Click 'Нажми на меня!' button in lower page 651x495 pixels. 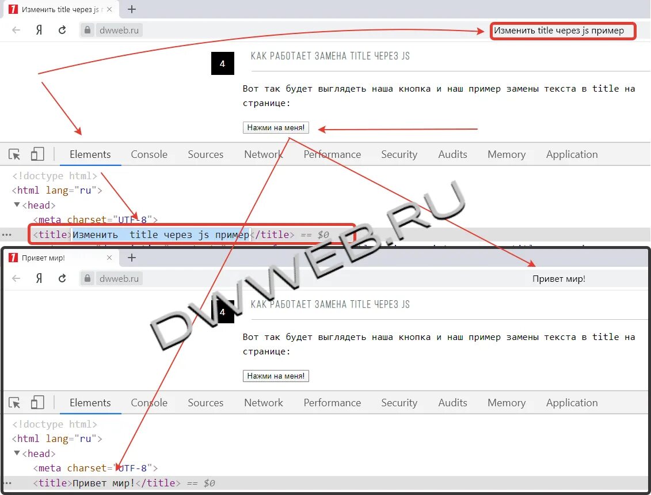click(276, 376)
